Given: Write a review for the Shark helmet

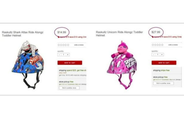Looking at the screenshot, I should click(x=79, y=45).
